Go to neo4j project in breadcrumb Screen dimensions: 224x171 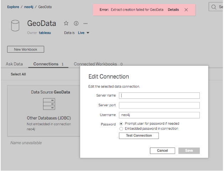click(x=28, y=7)
